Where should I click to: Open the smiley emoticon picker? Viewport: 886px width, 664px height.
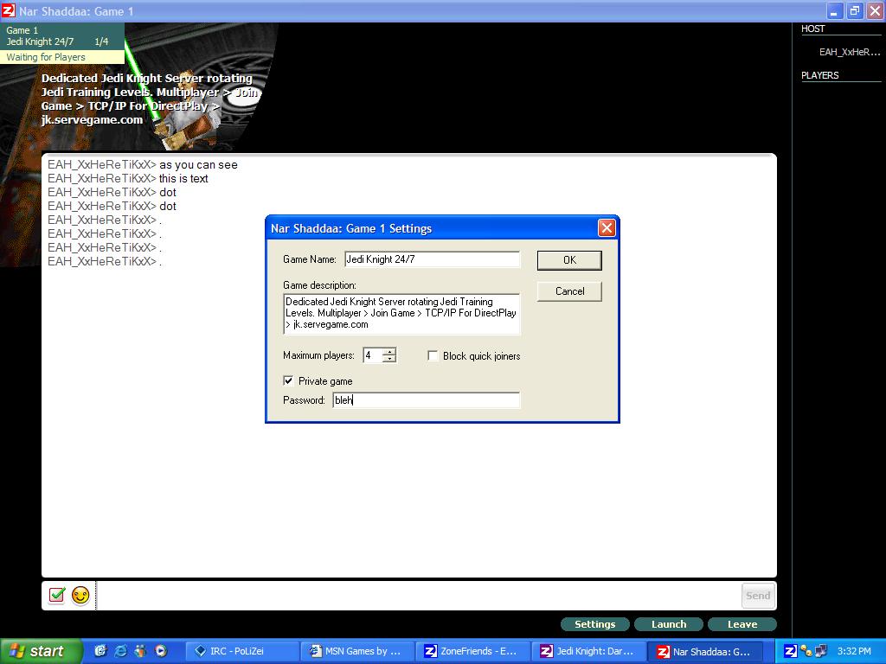[80, 595]
